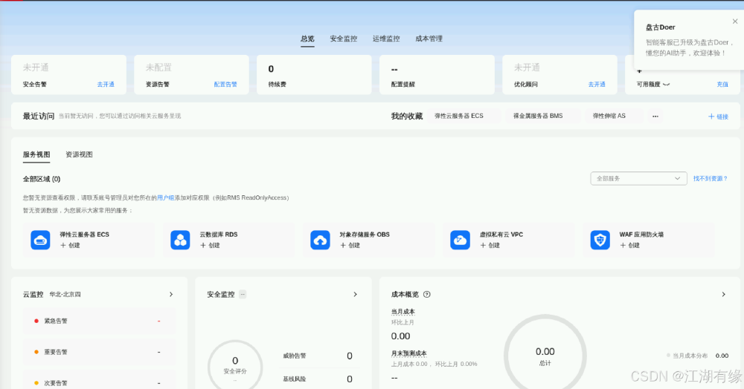Click the more (...) icon in 我的收藏
The image size is (744, 389).
coord(655,116)
